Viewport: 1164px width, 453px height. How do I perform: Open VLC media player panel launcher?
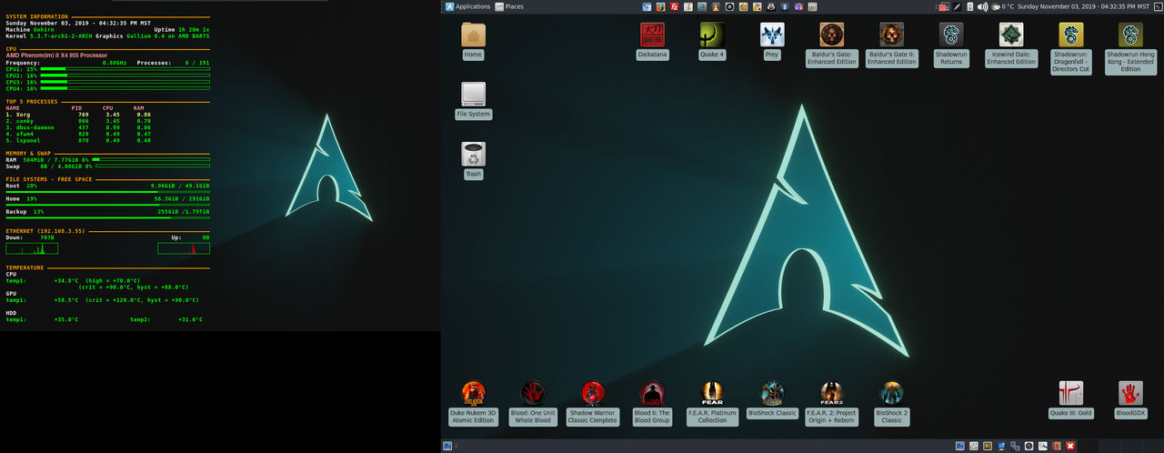point(716,6)
